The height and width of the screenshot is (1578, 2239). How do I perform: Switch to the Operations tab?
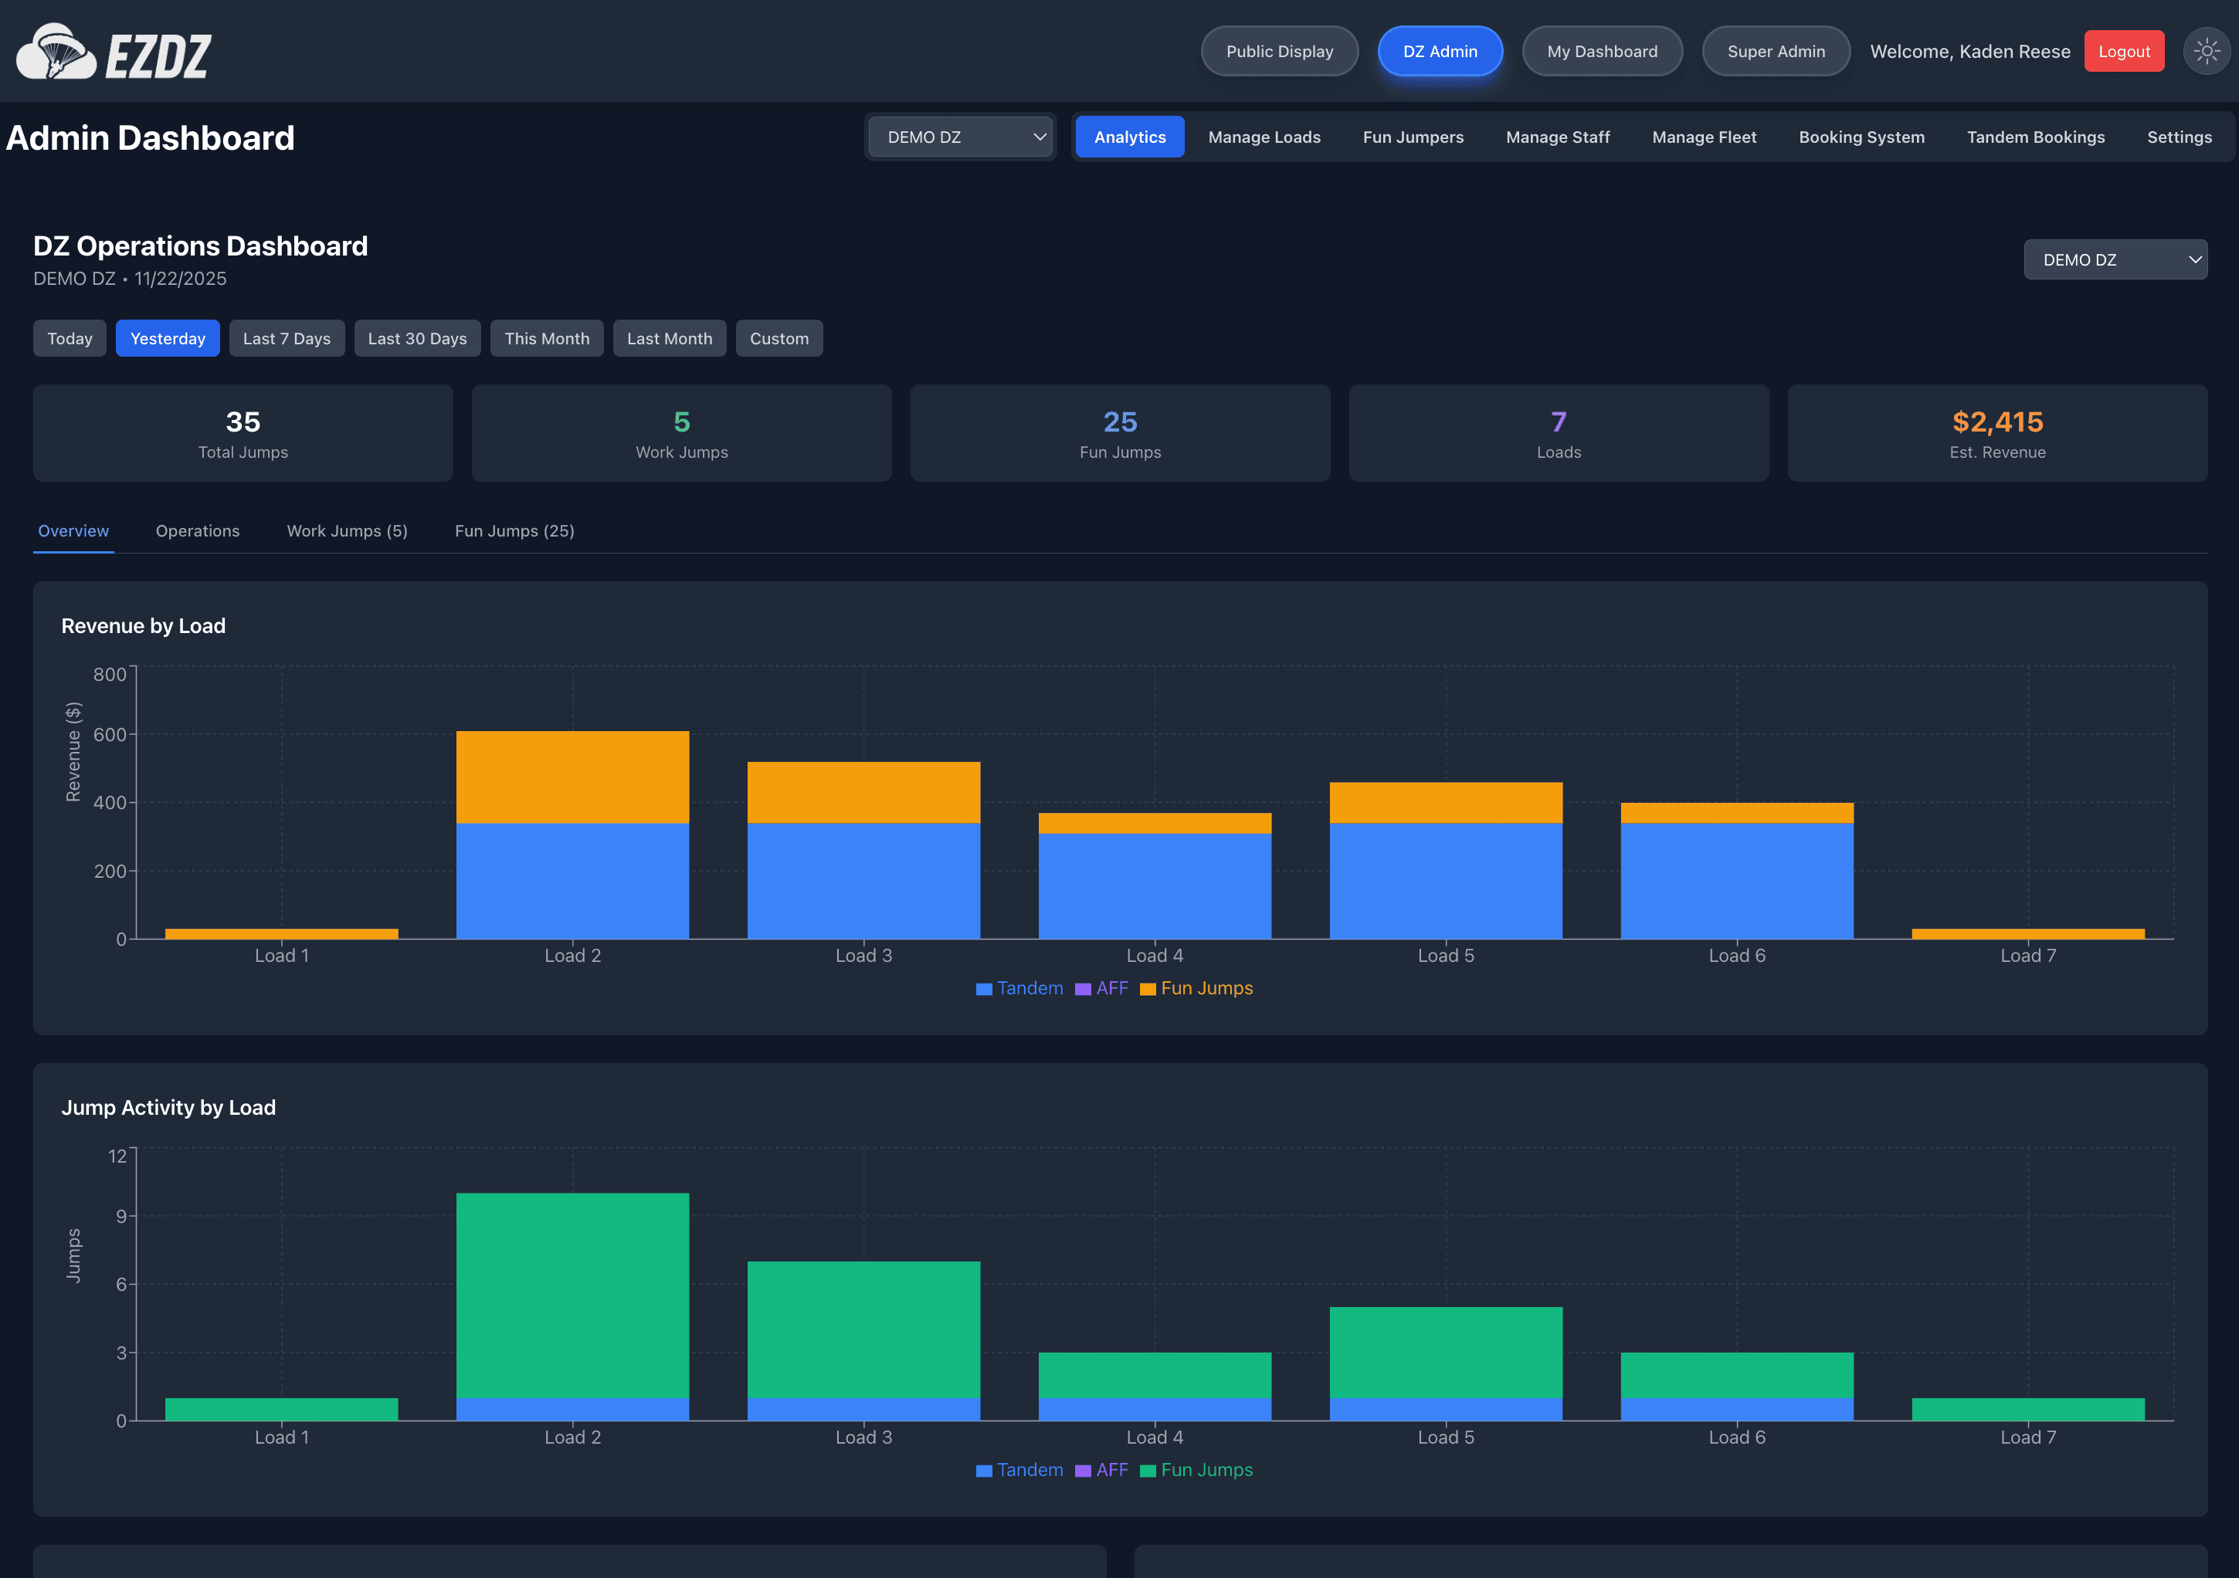(197, 531)
